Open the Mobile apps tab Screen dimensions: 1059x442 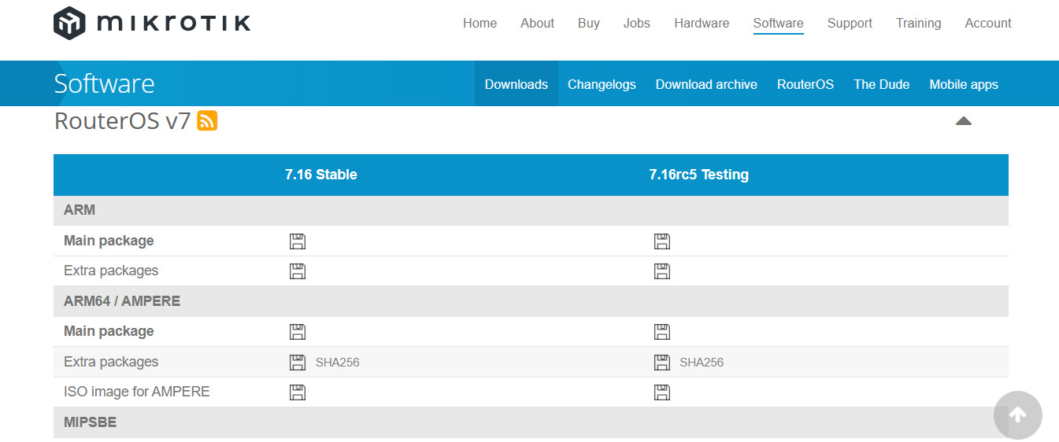(x=964, y=84)
